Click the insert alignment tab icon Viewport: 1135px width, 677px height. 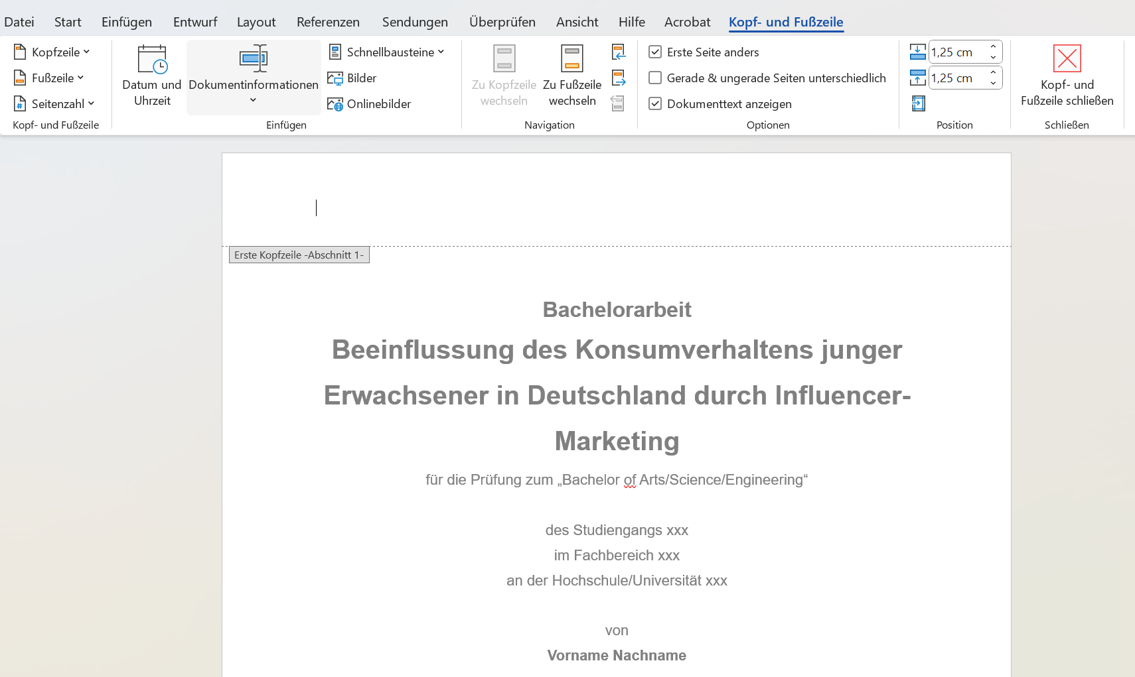coord(918,103)
